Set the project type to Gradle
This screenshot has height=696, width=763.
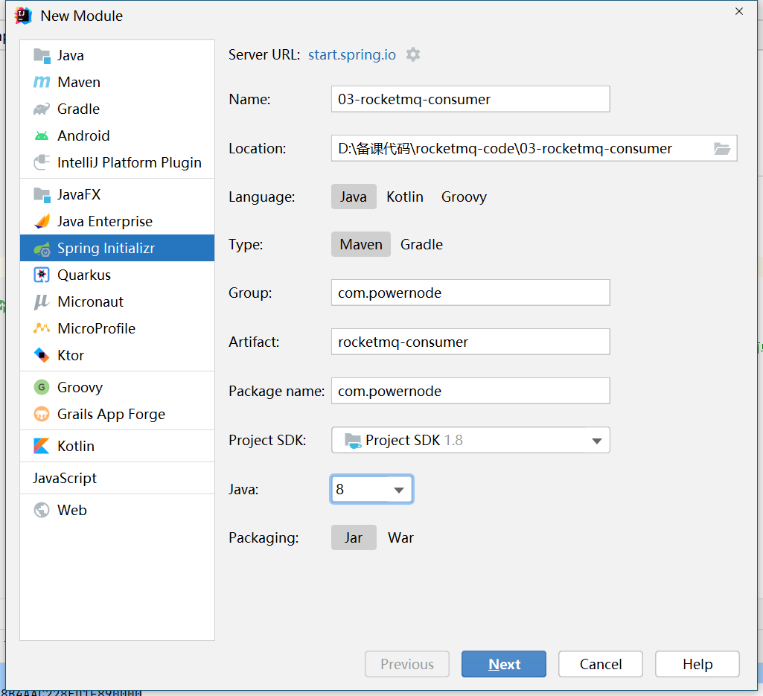click(x=421, y=245)
